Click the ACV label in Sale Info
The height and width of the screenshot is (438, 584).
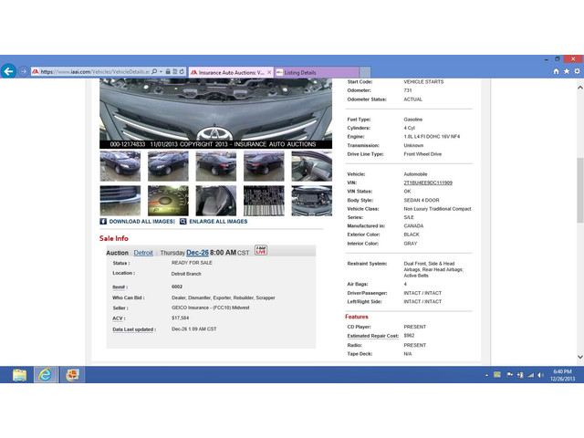pyautogui.click(x=119, y=318)
